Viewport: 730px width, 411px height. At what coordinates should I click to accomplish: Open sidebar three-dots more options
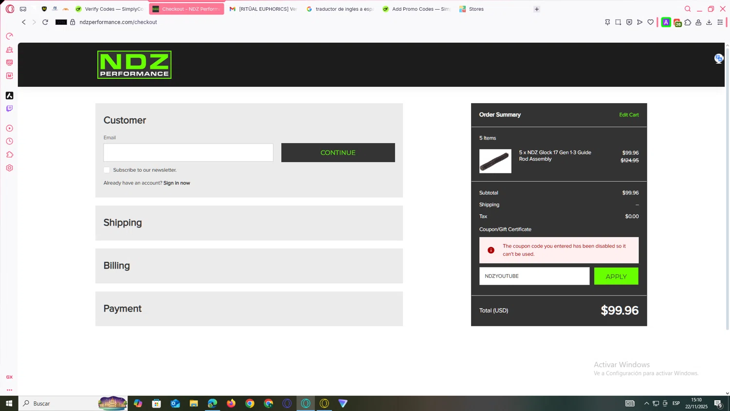coord(9,390)
